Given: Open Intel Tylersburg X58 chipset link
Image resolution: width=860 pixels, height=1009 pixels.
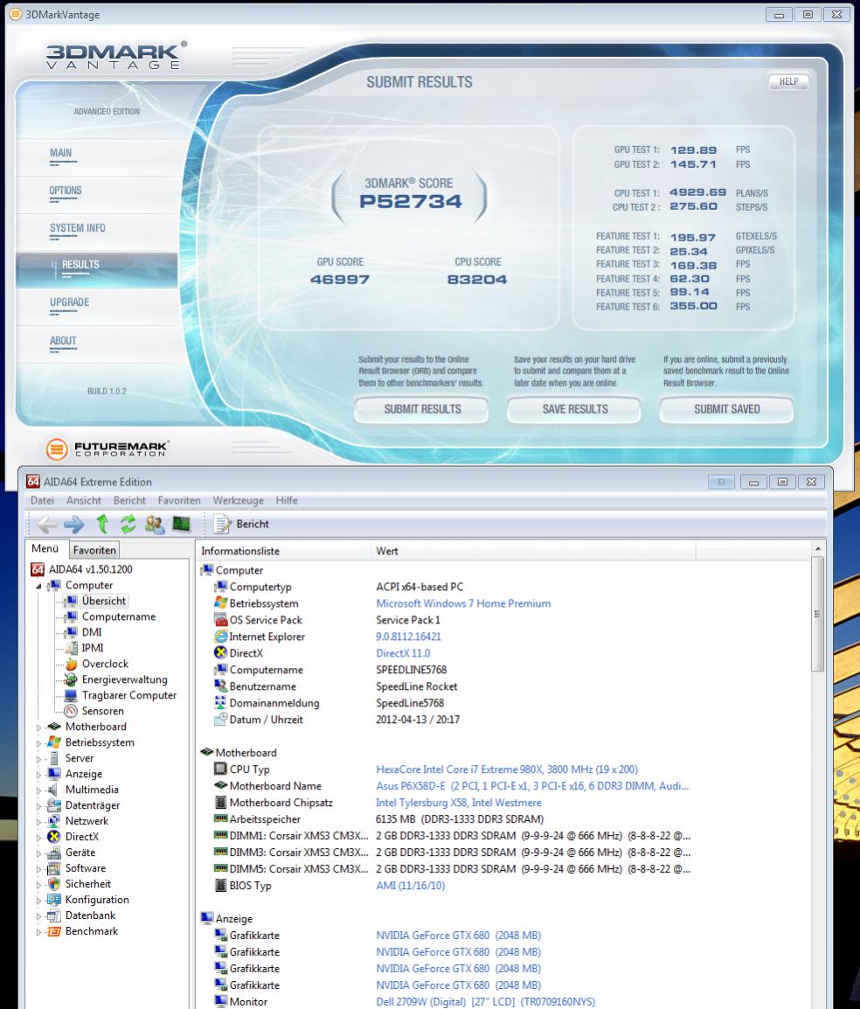Looking at the screenshot, I should point(459,803).
